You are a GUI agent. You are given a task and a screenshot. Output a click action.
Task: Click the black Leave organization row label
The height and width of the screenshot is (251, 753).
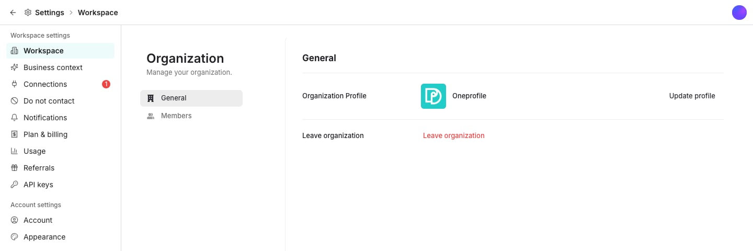pyautogui.click(x=333, y=135)
